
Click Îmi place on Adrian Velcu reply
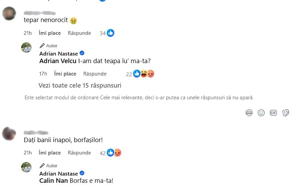65,73
